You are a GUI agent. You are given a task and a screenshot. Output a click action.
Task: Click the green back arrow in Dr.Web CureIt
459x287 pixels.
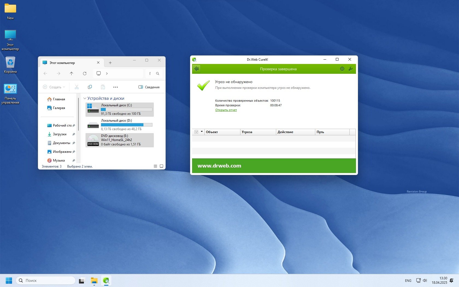pyautogui.click(x=196, y=69)
